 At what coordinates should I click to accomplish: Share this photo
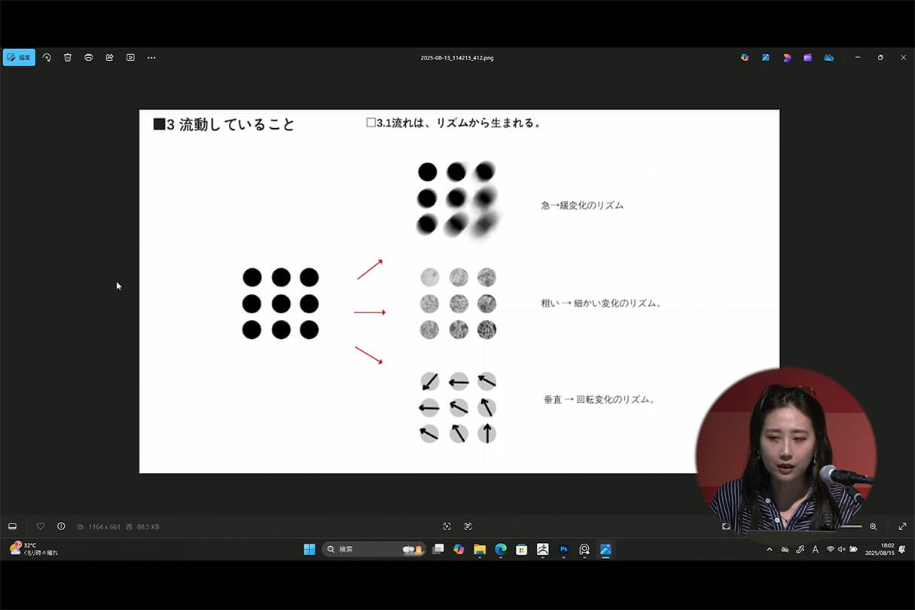(x=109, y=57)
